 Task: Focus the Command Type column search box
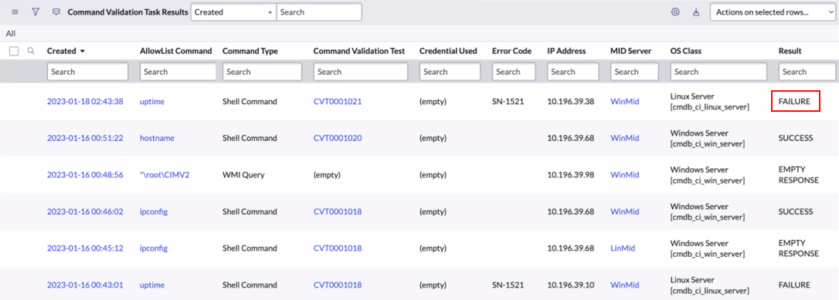pyautogui.click(x=263, y=72)
